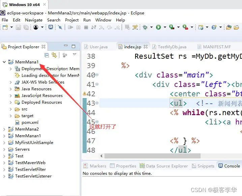Click the Debug bug icon
The image size is (242, 196).
click(145, 27)
